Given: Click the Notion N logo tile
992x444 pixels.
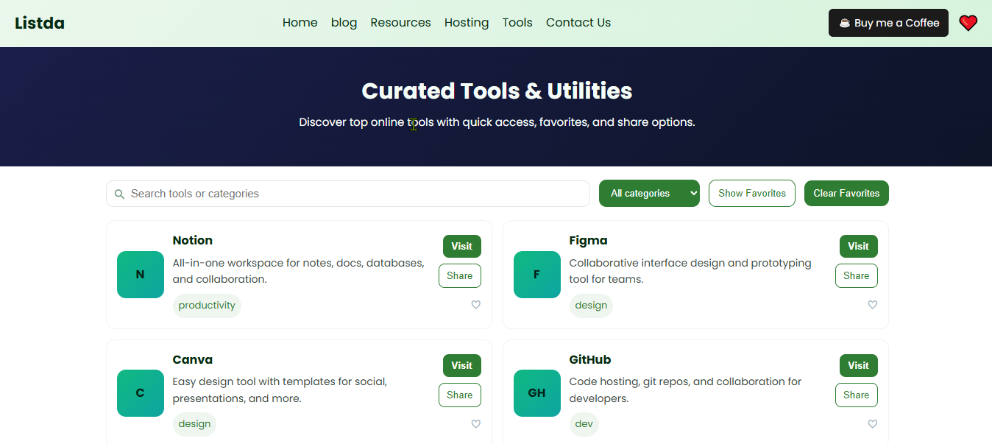Looking at the screenshot, I should [141, 275].
